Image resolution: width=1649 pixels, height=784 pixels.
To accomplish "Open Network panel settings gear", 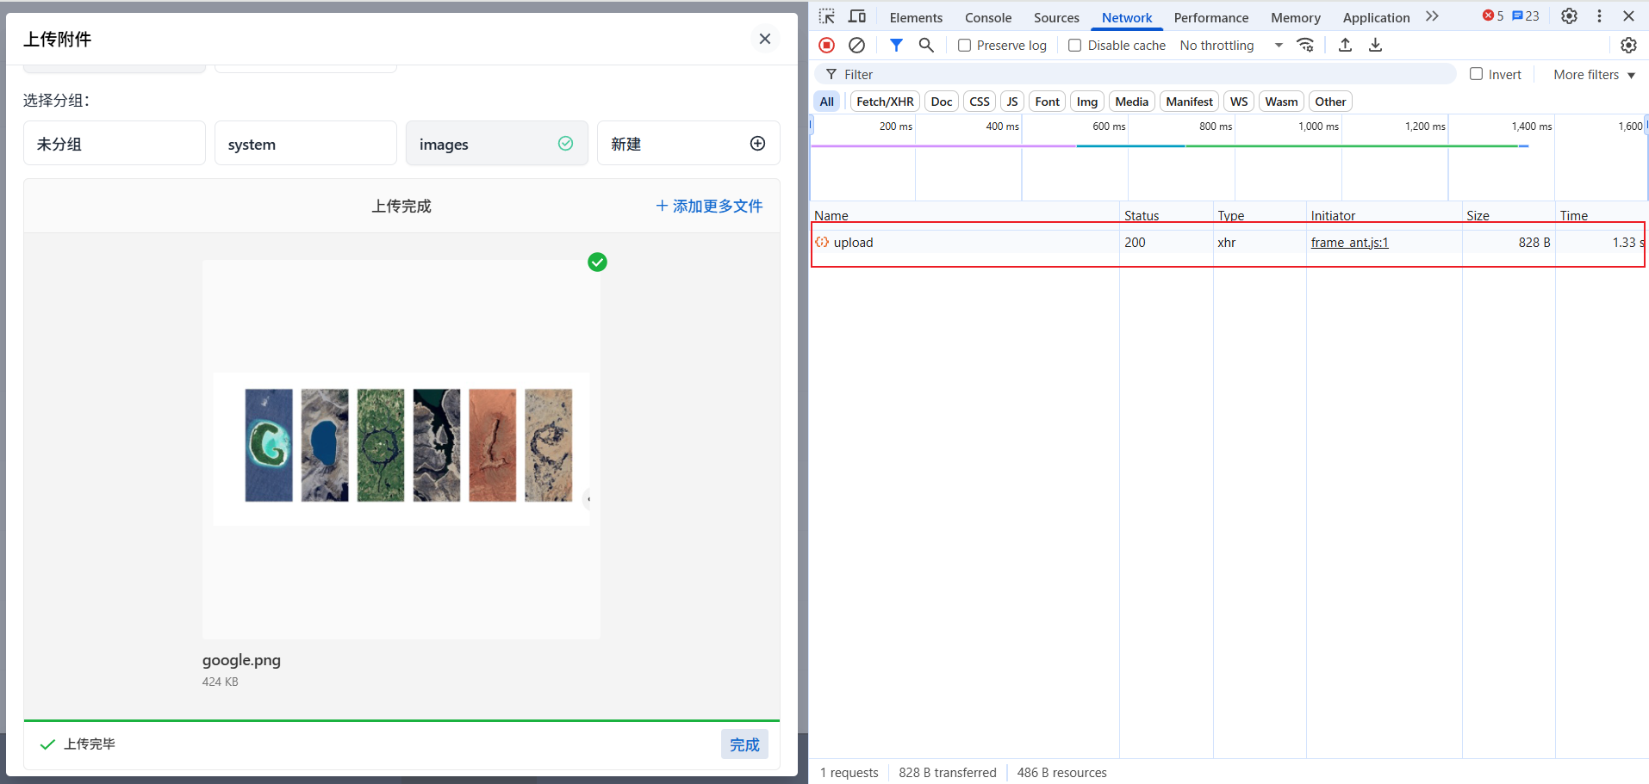I will [x=1628, y=45].
